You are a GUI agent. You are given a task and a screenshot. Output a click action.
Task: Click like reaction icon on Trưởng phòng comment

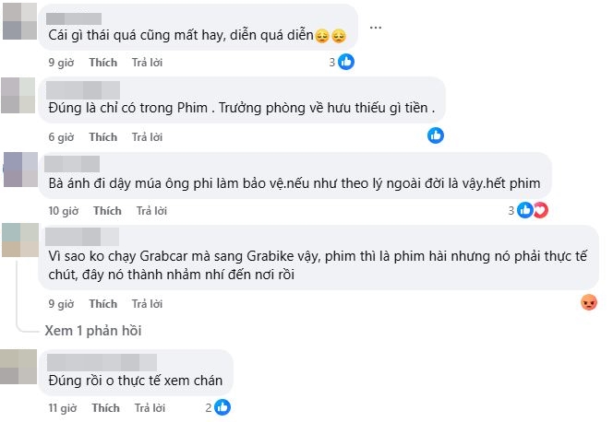coord(436,135)
